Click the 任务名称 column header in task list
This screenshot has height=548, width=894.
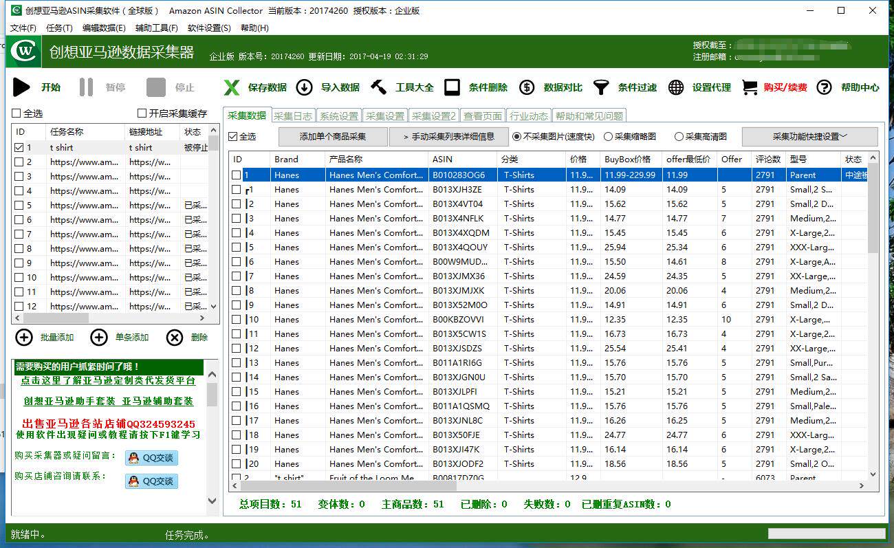[85, 131]
